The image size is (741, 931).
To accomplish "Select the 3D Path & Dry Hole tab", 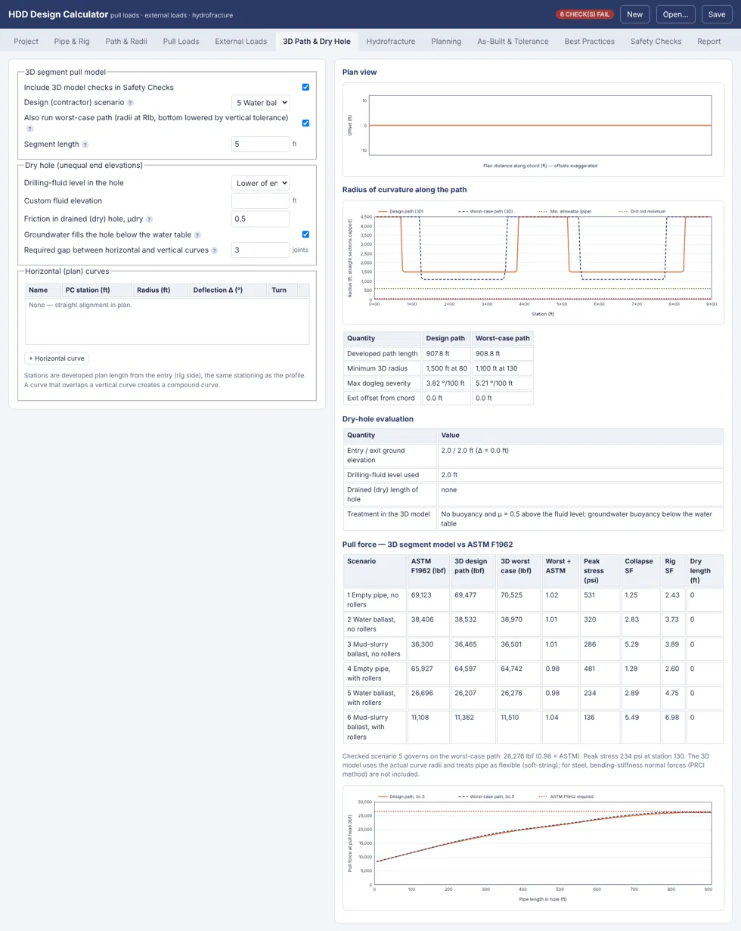I will (x=316, y=42).
